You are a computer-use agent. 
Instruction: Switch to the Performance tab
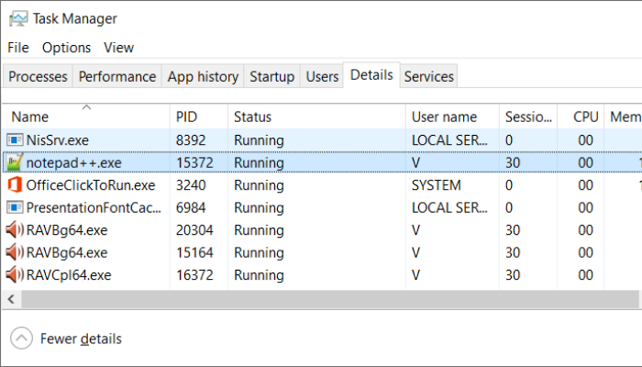pyautogui.click(x=117, y=76)
